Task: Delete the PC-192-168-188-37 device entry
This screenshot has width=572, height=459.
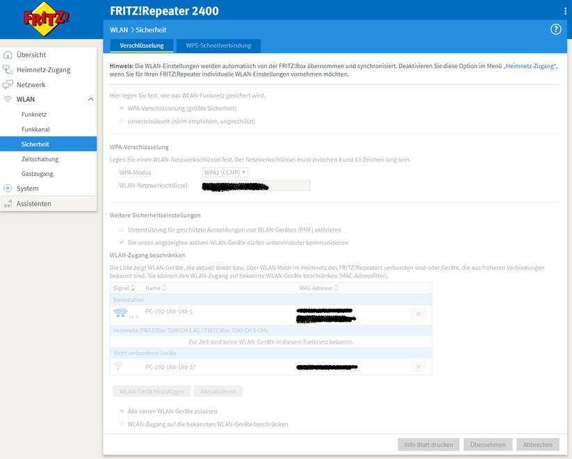Action: (x=418, y=367)
